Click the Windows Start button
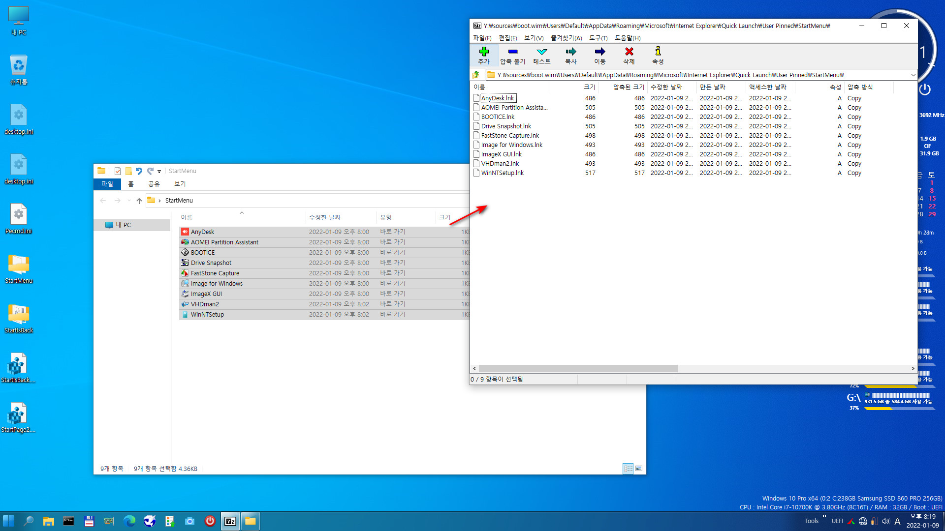This screenshot has width=945, height=531. (x=9, y=521)
